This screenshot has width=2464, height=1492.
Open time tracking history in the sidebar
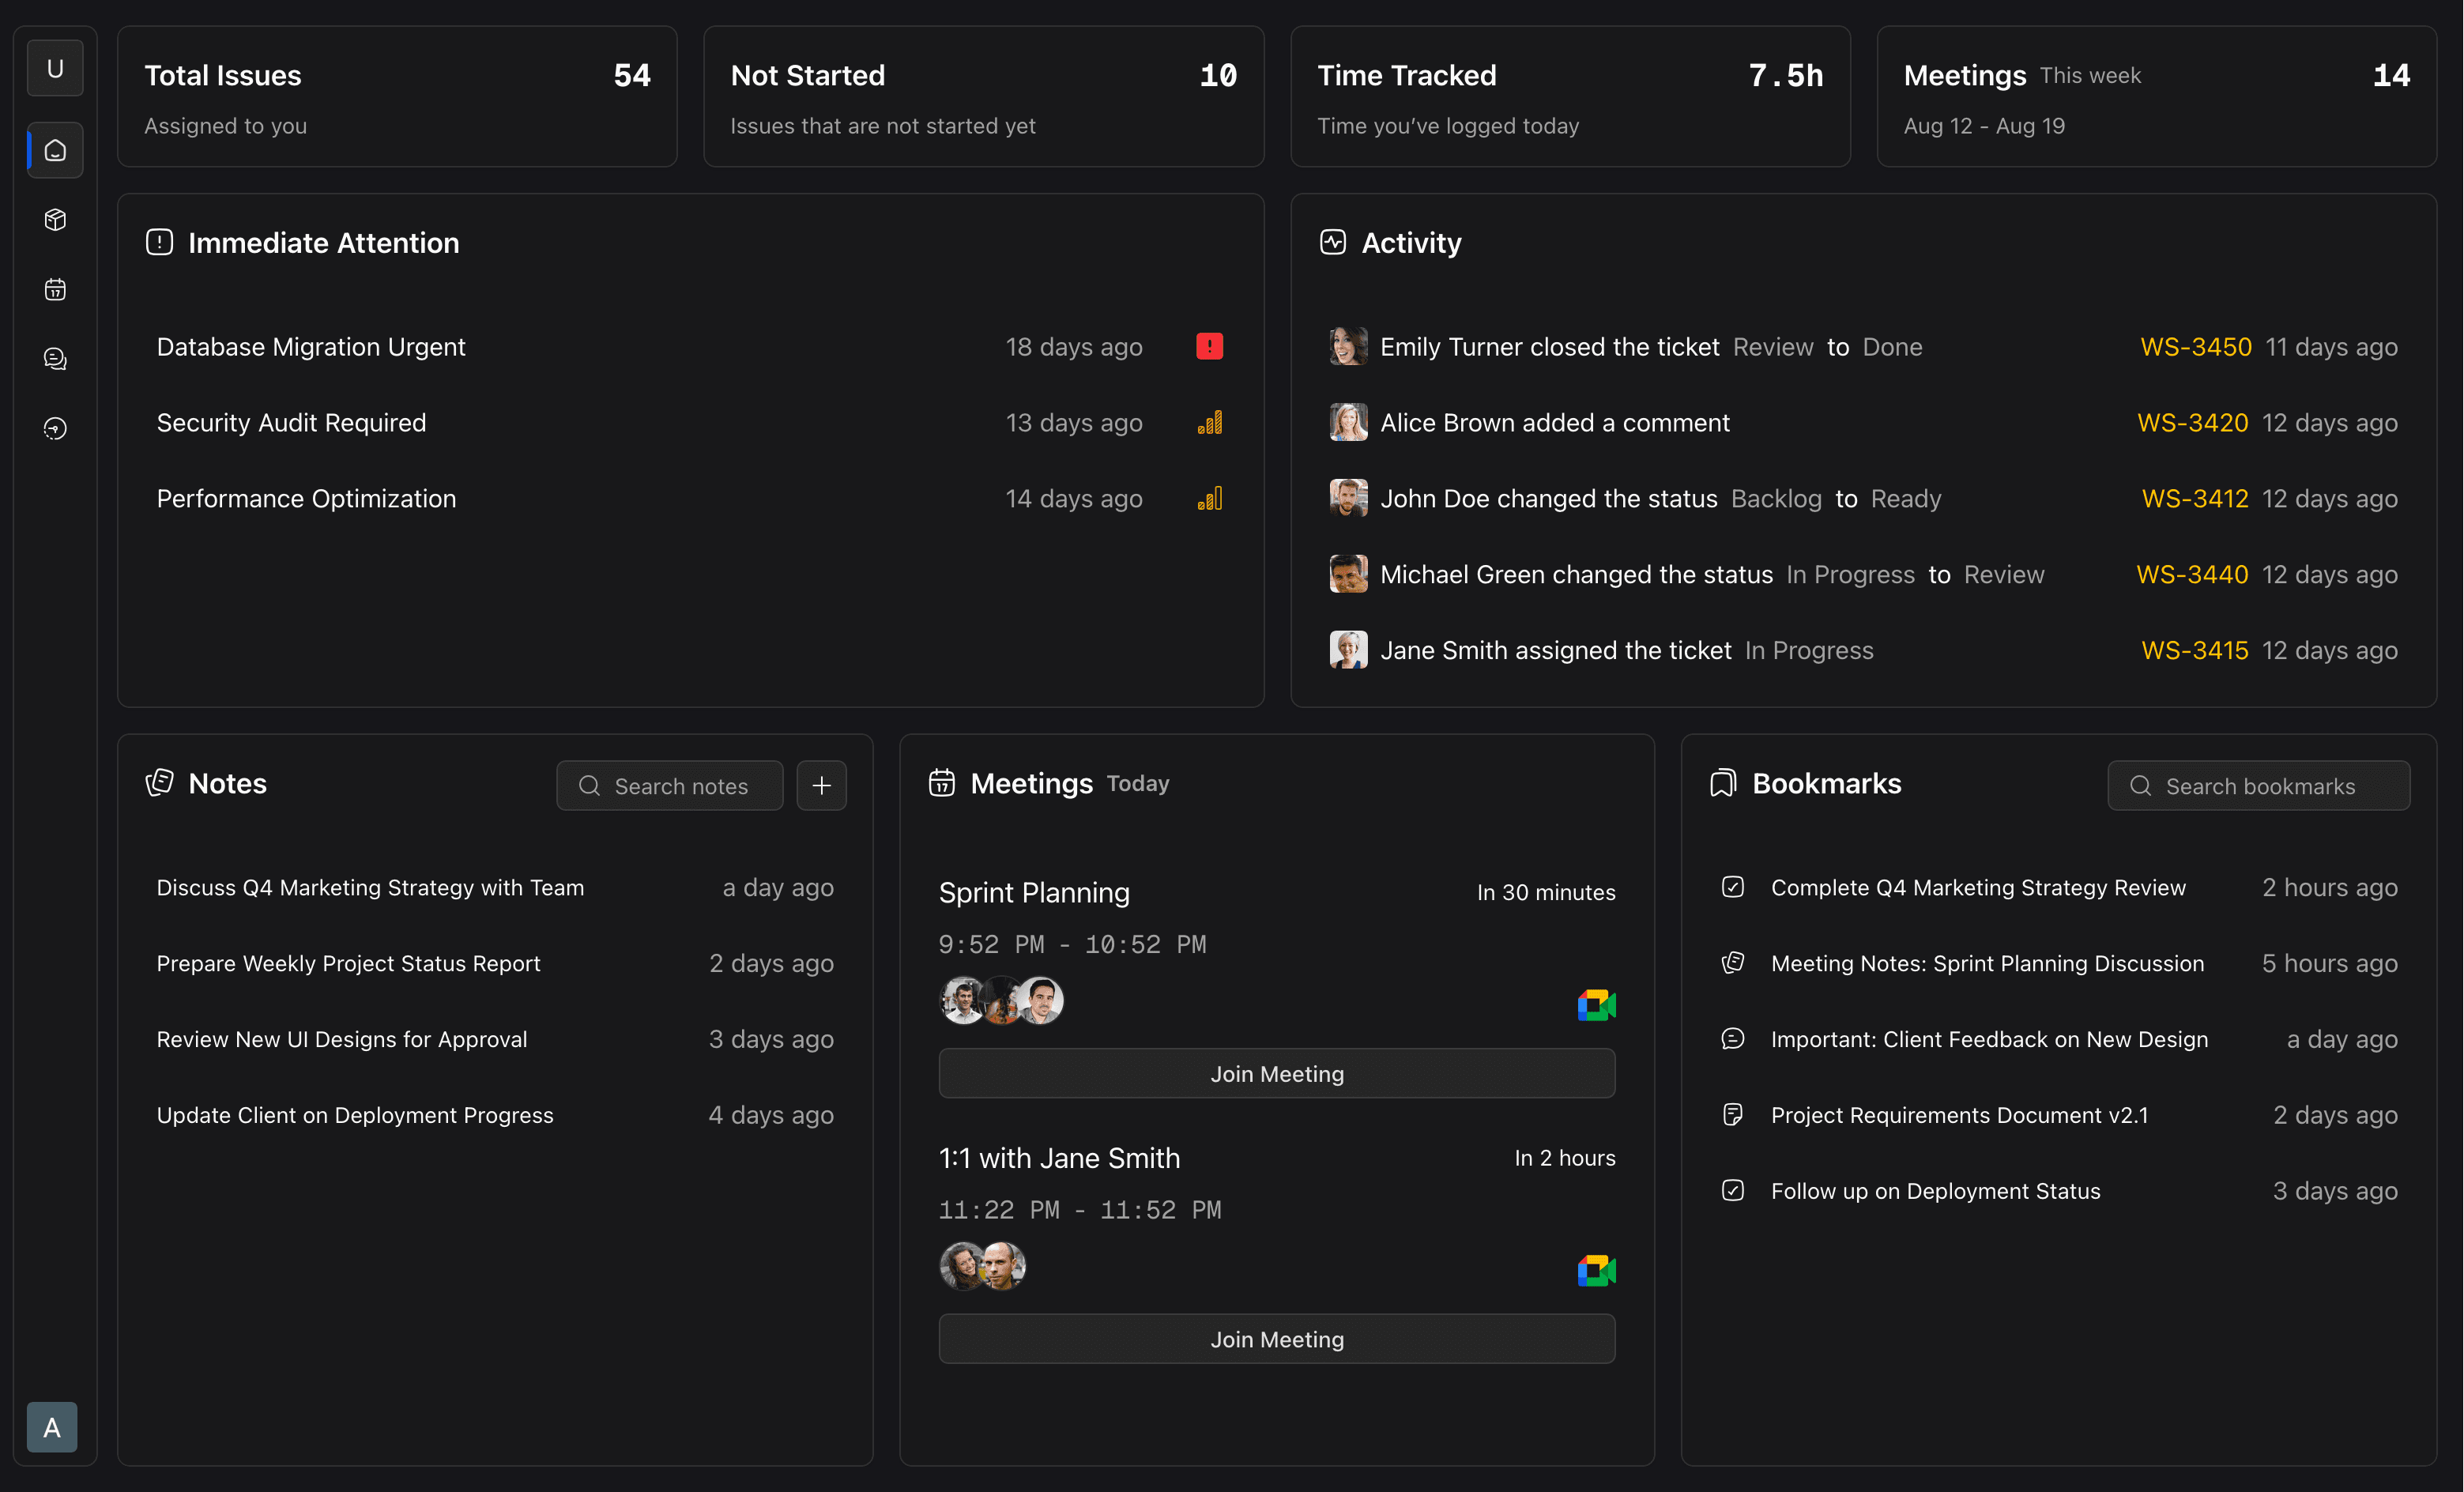[x=54, y=428]
